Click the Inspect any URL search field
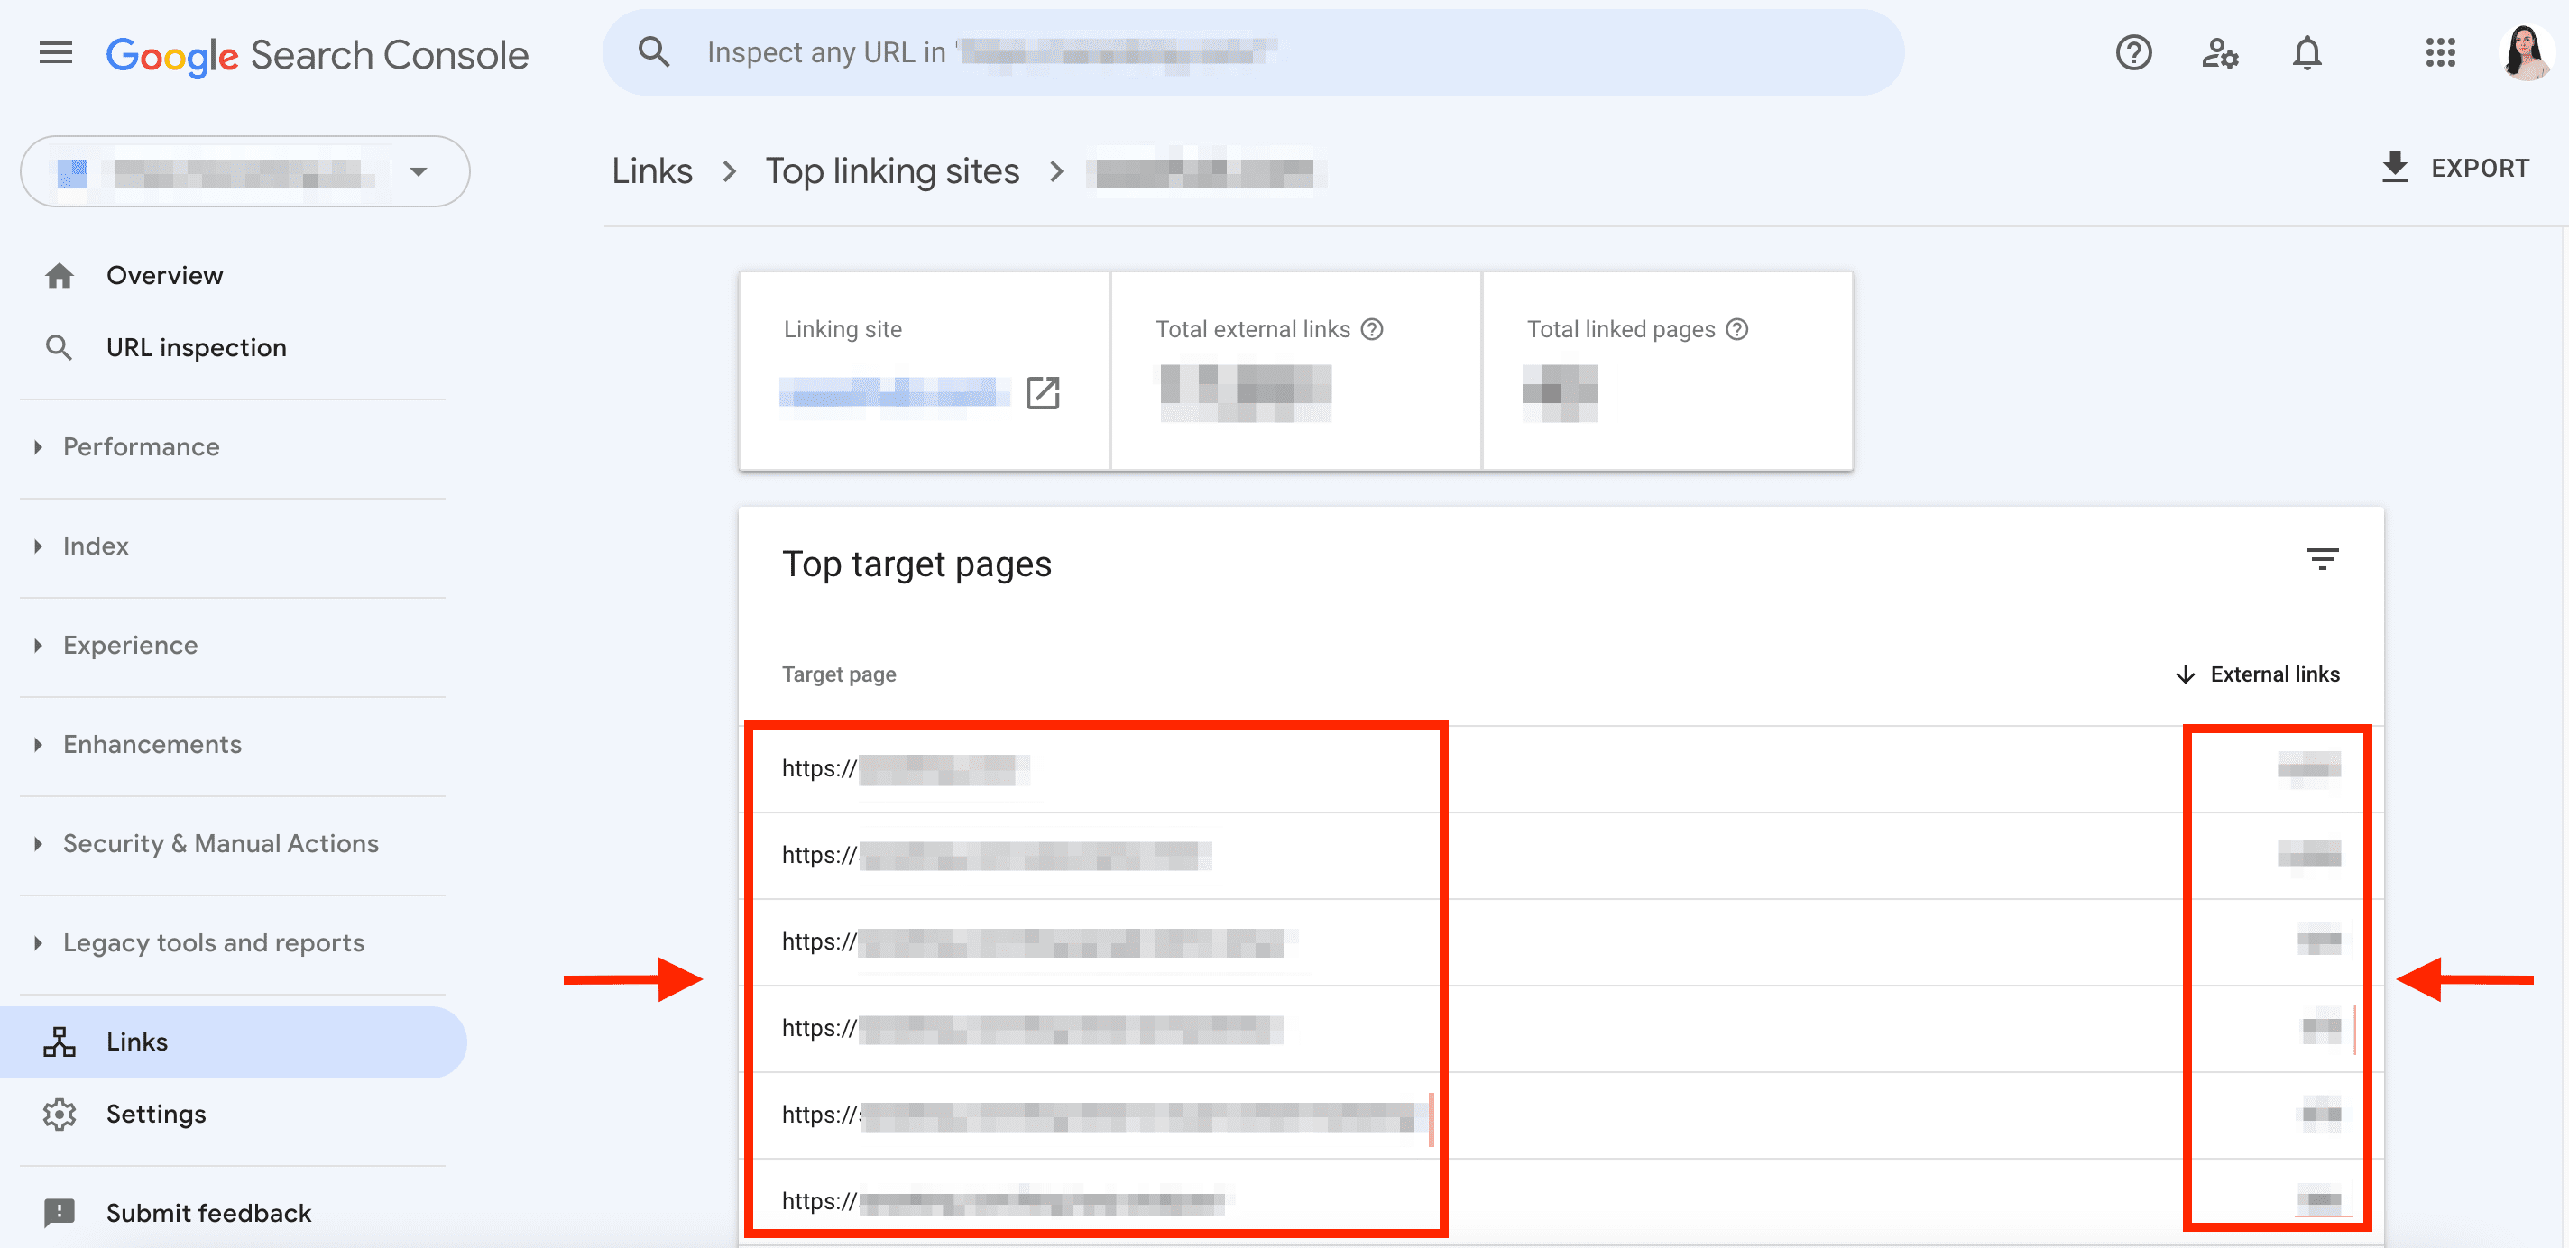Image resolution: width=2569 pixels, height=1248 pixels. click(1253, 53)
